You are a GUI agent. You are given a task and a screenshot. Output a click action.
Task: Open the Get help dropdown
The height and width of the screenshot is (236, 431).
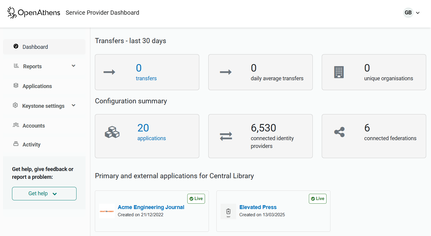[x=44, y=193]
